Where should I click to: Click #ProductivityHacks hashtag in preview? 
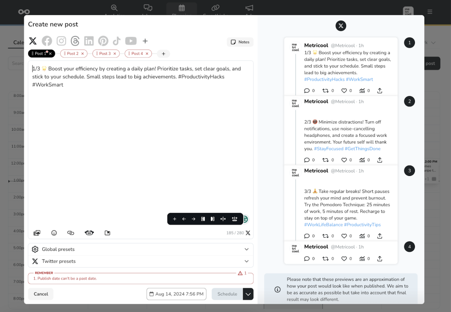324,79
